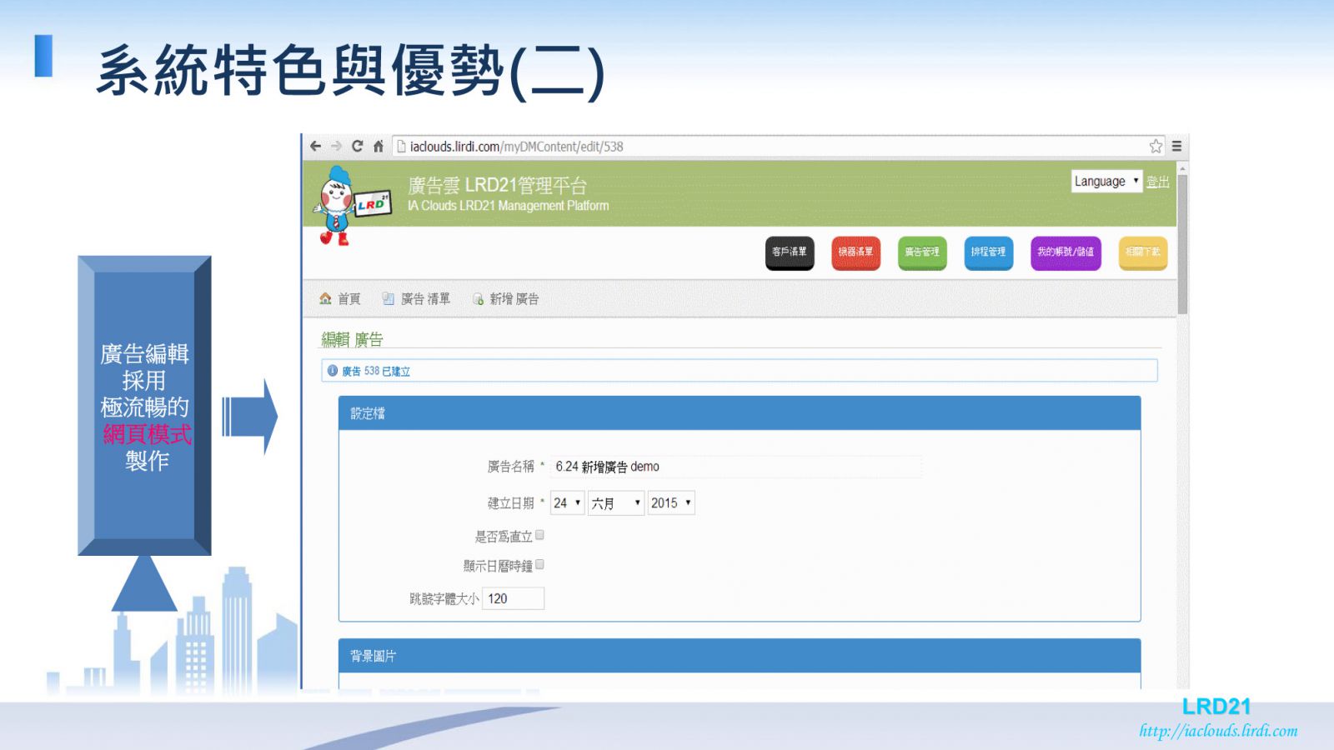Toggle the 是否為直立 checkbox
Screen dimensions: 1334x750
pyautogui.click(x=539, y=535)
